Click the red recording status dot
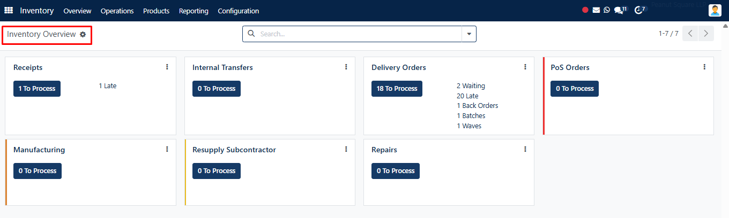 tap(585, 10)
